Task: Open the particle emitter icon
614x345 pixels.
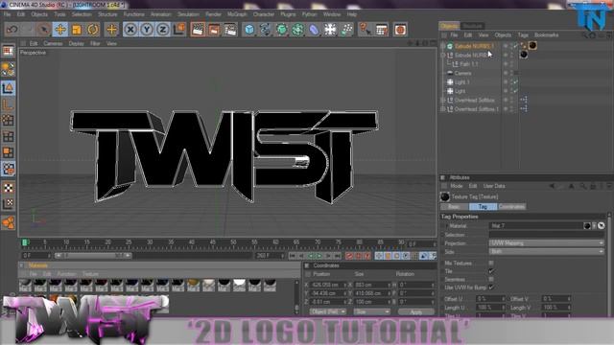Action: 346,30
